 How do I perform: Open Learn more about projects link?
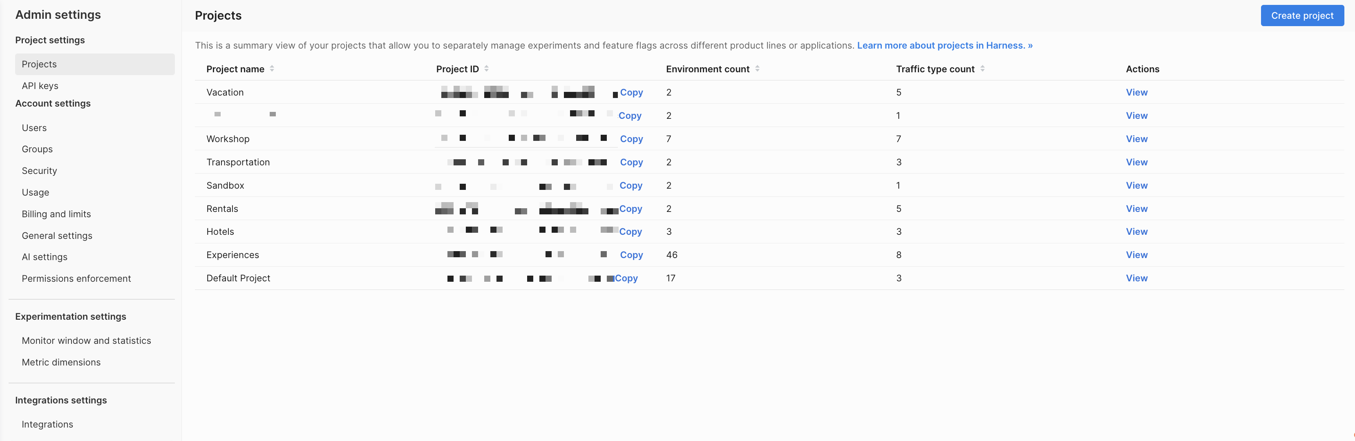pos(944,46)
